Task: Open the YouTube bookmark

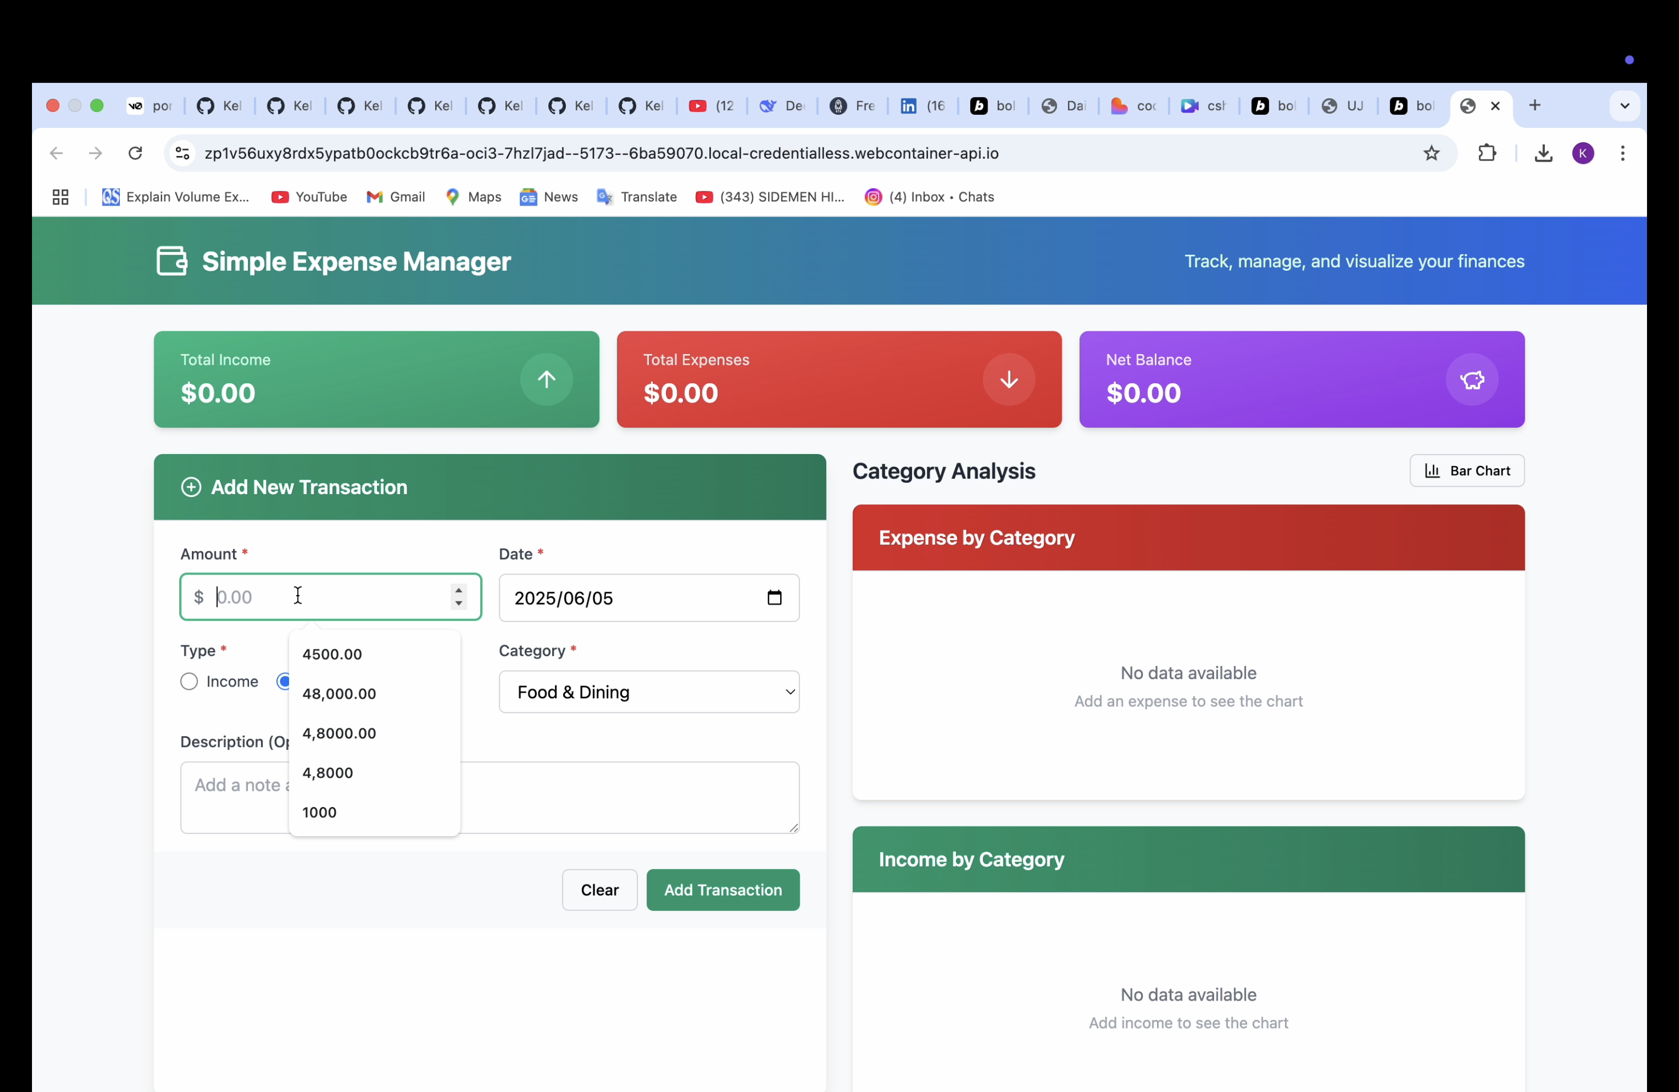Action: 309,197
